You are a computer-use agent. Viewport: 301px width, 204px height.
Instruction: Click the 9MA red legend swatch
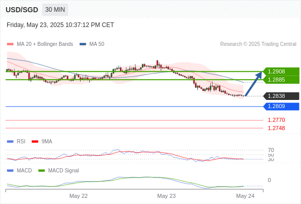click(x=35, y=142)
